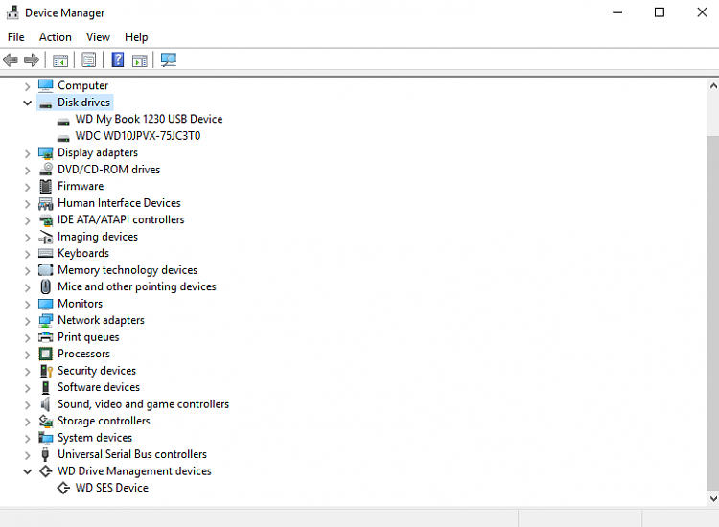The width and height of the screenshot is (719, 527).
Task: Click the IDE ATA/ATAPI controllers icon
Action: click(x=45, y=220)
